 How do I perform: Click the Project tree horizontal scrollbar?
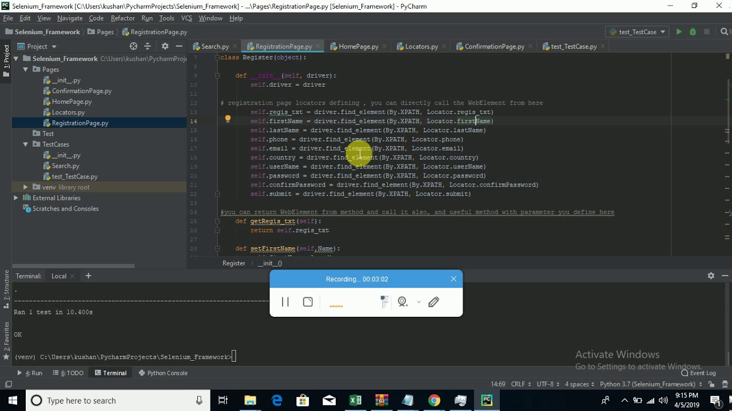tap(73, 265)
